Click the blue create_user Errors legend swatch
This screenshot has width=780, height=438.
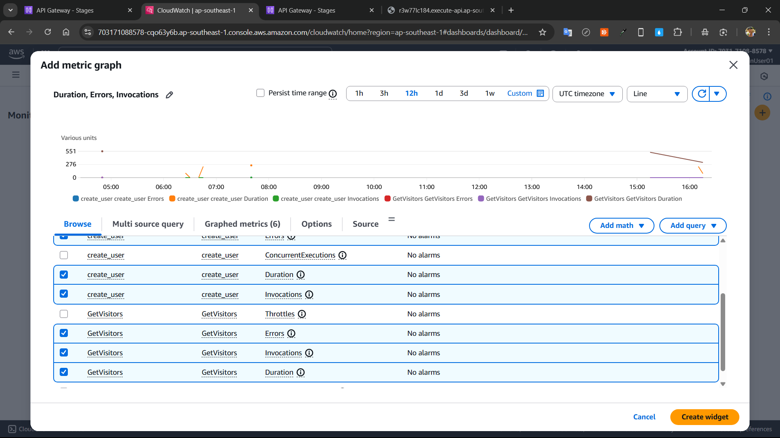click(76, 199)
